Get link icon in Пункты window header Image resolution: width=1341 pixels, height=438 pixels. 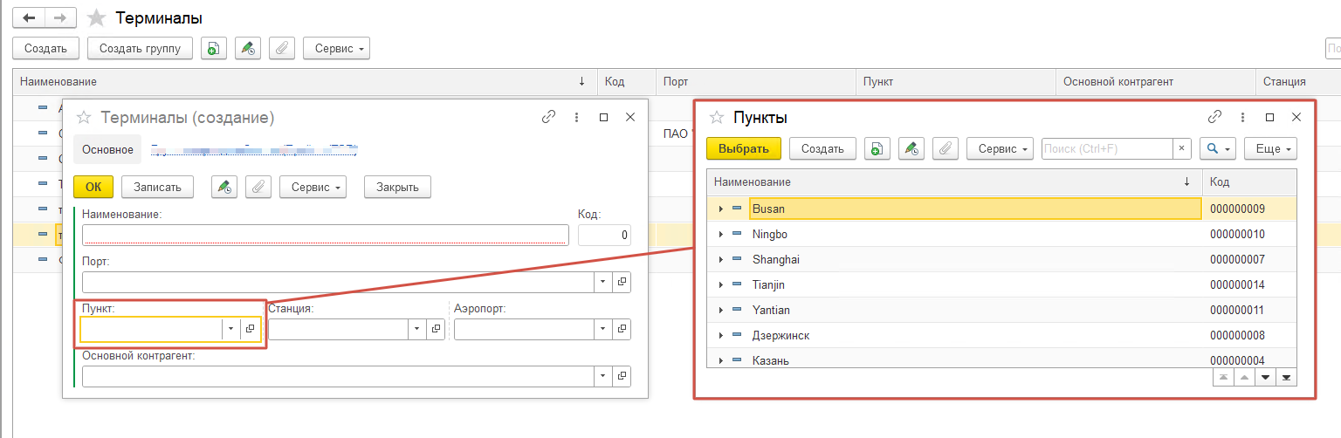1214,117
